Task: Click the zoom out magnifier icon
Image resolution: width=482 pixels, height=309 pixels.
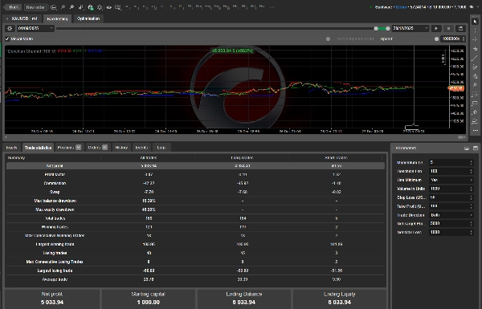Action: pos(63,7)
